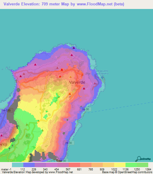This screenshot has width=153, height=174.
Task: Click the airport airplane icon
Action: point(102,77)
